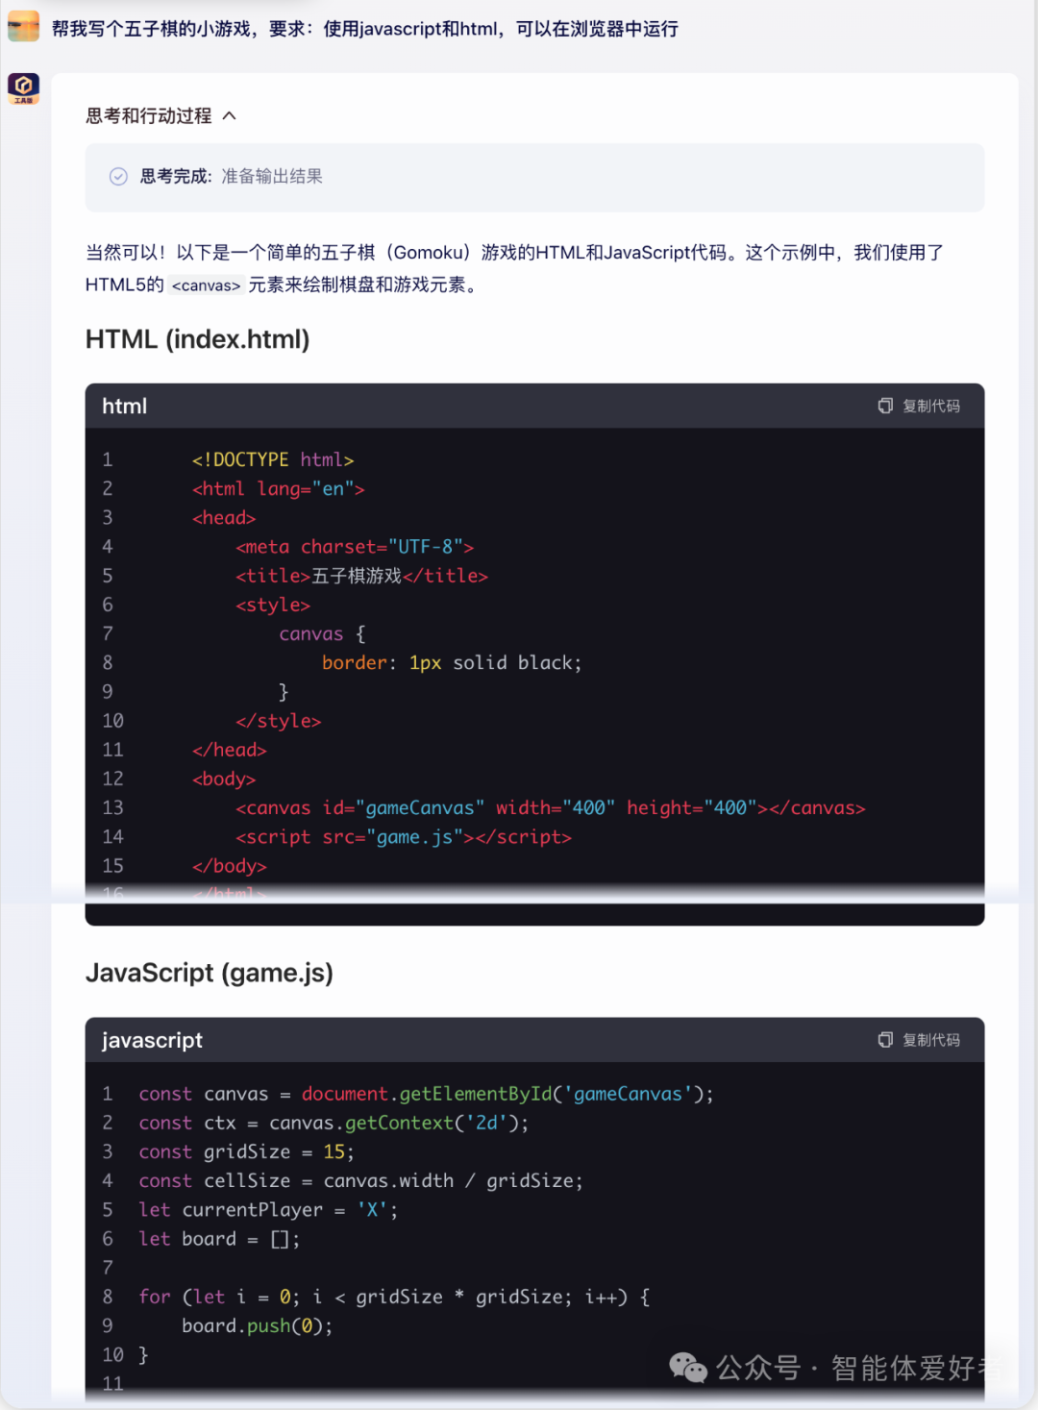Click the user prompt message text
The width and height of the screenshot is (1038, 1410).
[x=364, y=29]
